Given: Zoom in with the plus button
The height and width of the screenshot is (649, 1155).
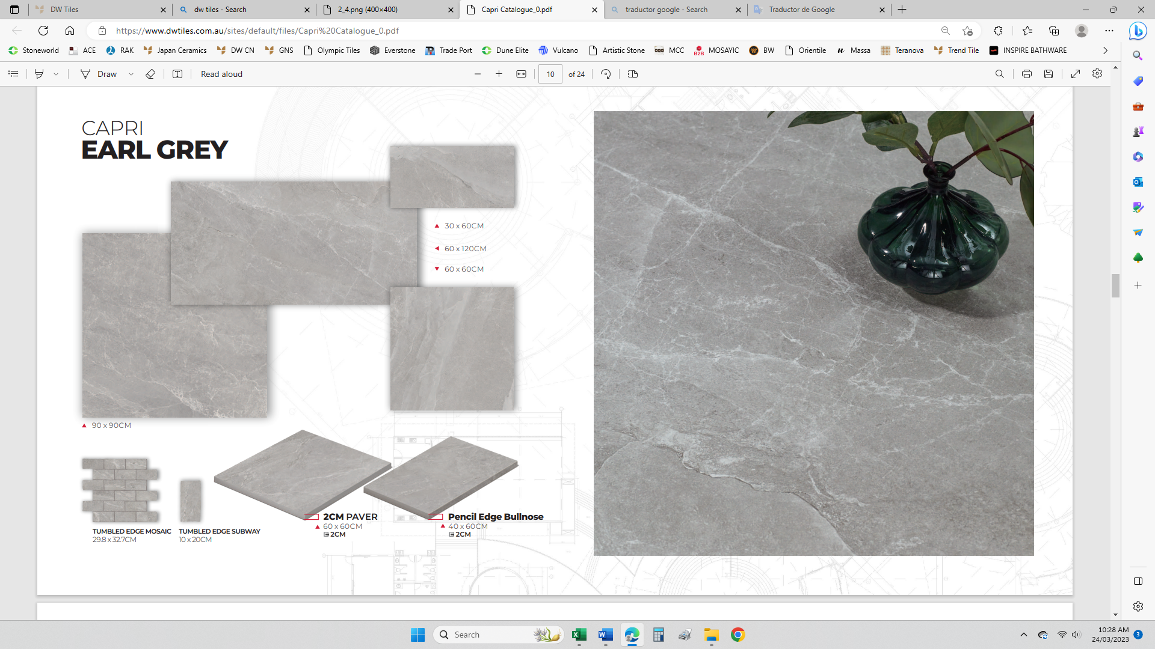Looking at the screenshot, I should point(499,74).
